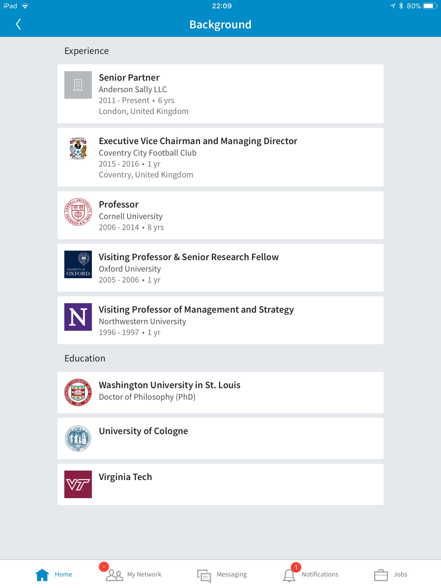Tap the Coventry City Football Club crest

tap(78, 148)
